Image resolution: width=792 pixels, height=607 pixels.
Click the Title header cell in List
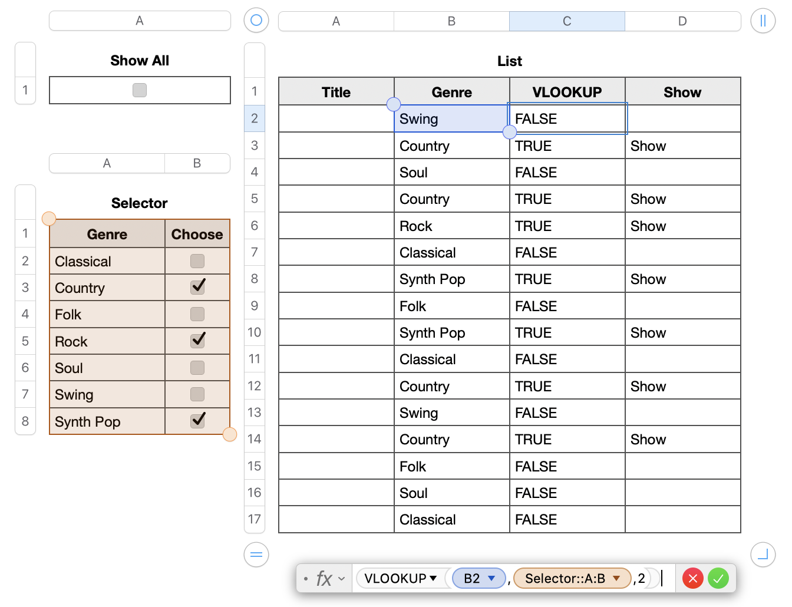click(336, 92)
